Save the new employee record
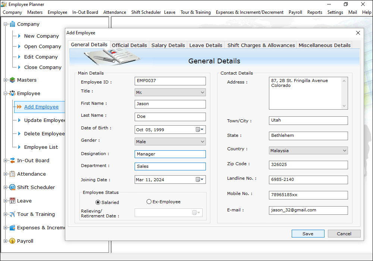 308,234
